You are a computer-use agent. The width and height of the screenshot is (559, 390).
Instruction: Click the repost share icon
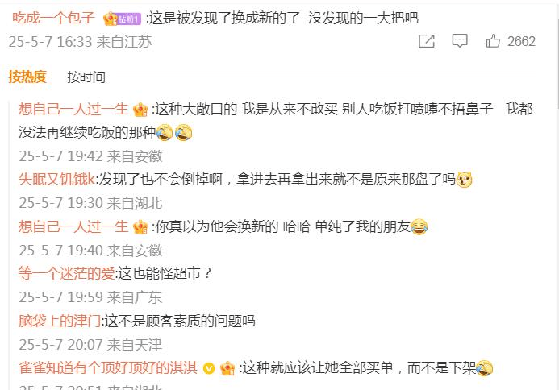click(x=427, y=41)
